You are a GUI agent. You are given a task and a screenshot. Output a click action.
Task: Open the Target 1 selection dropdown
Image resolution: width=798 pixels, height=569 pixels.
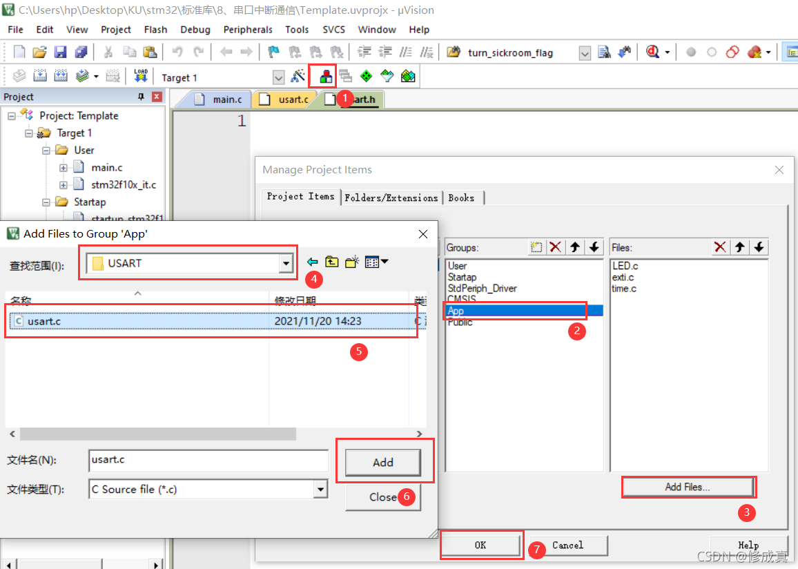278,78
